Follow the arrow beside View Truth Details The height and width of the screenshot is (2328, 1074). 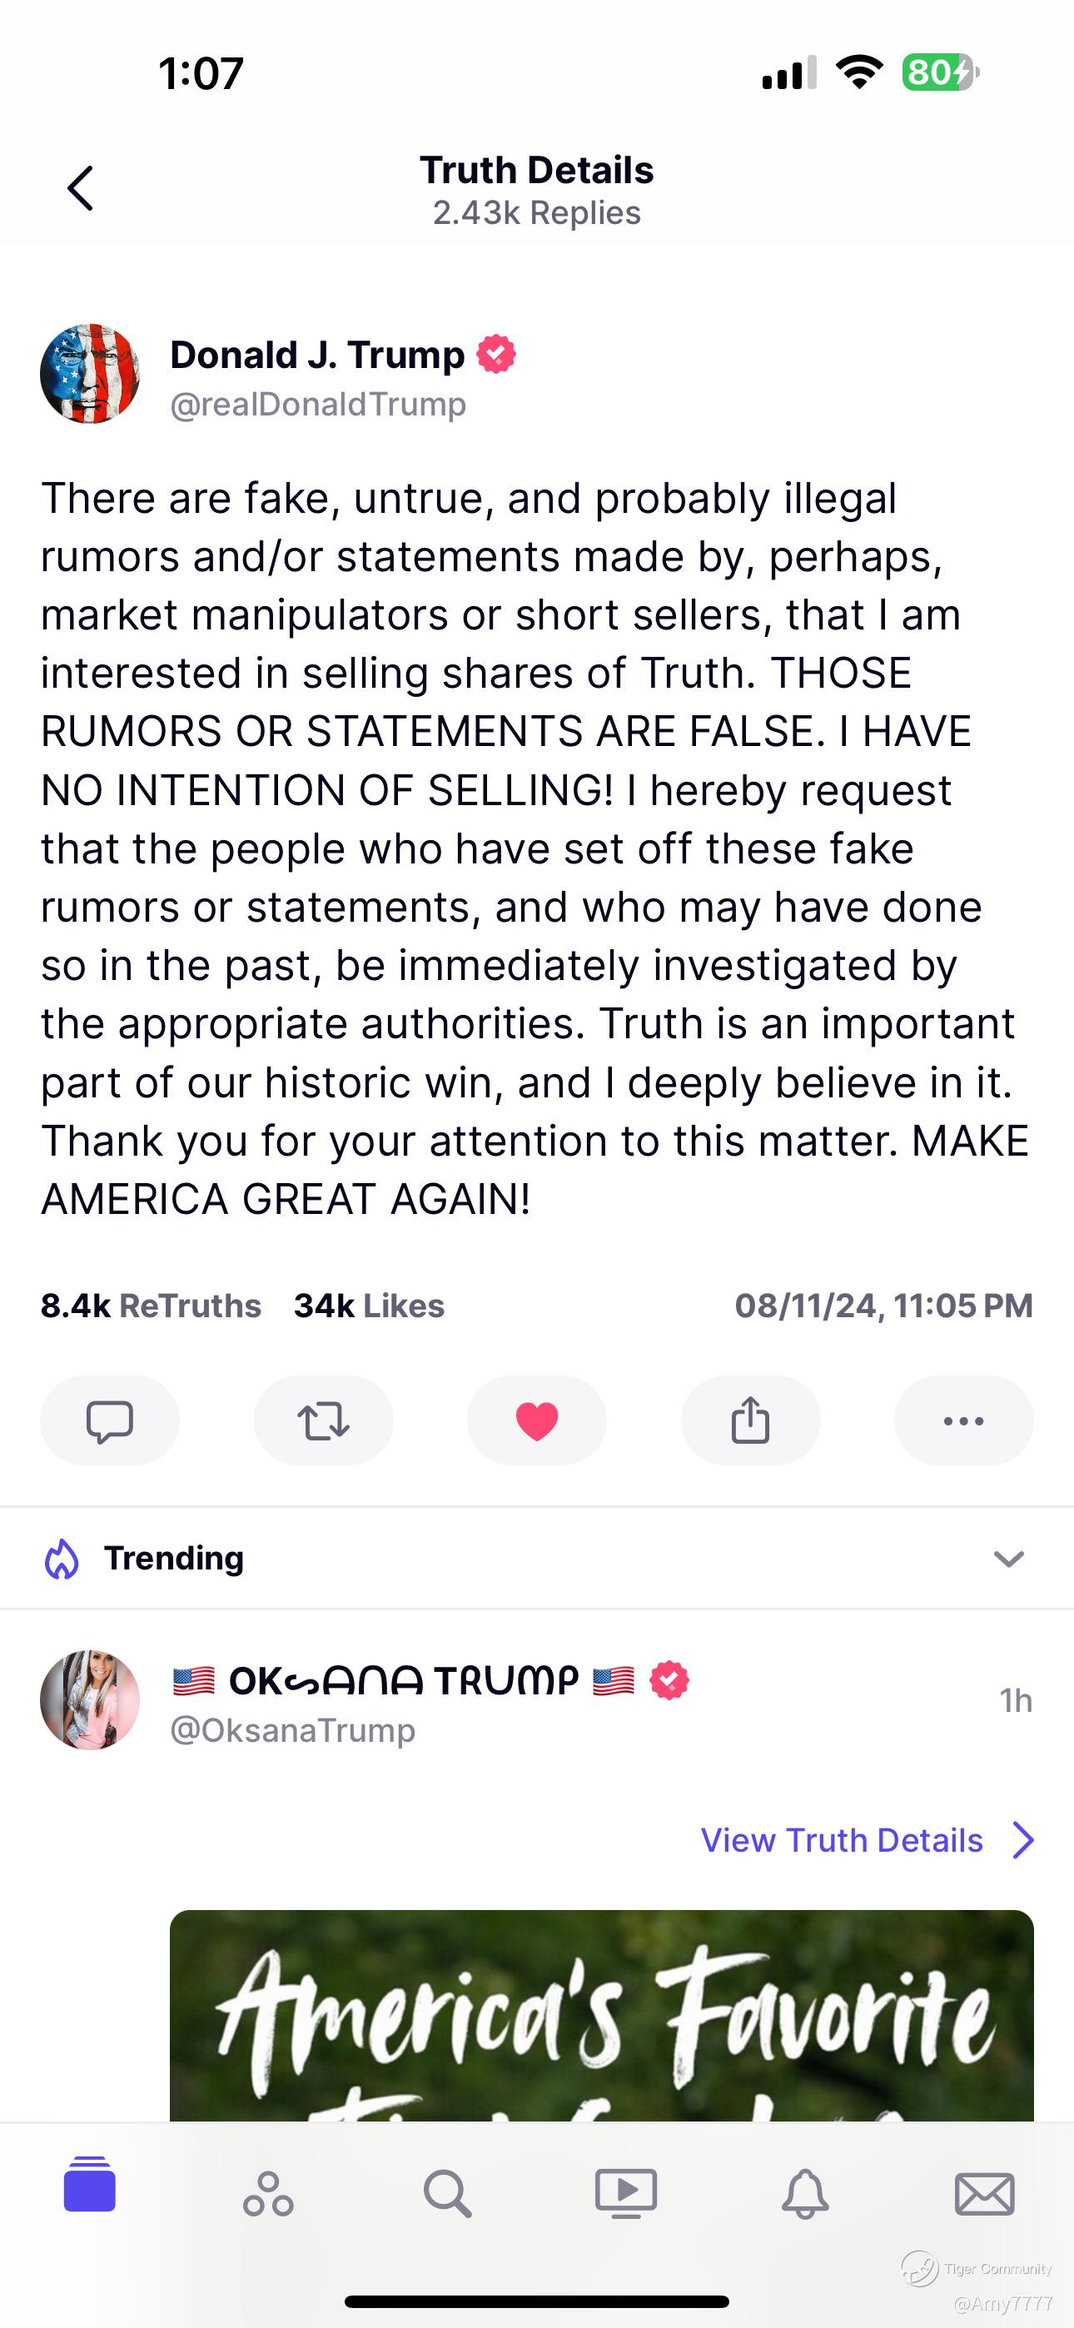pos(1022,1840)
